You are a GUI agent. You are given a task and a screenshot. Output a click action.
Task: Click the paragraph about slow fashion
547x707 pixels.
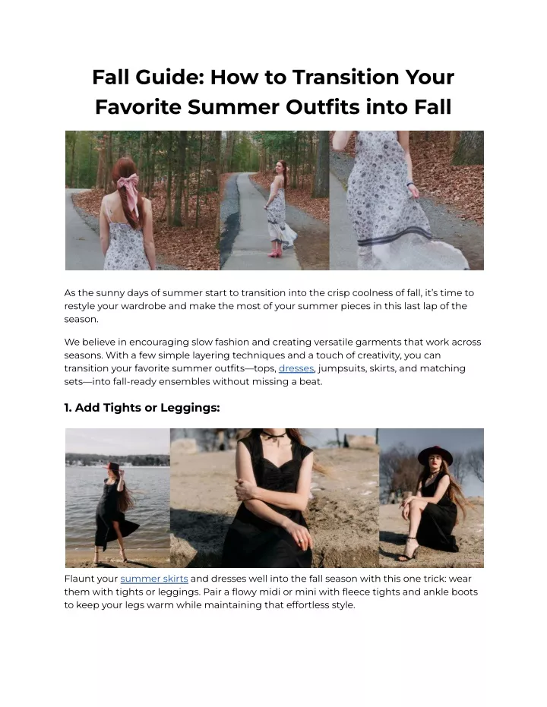click(x=273, y=361)
